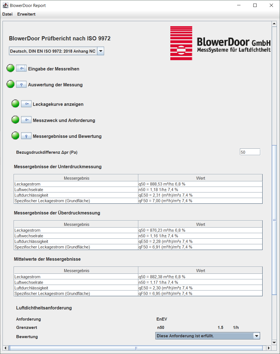This screenshot has height=354, width=280.
Task: Select Mittelwerte cell 'n50 = 1,17 1/h± 7,4 %'
Action: [x=200, y=282]
